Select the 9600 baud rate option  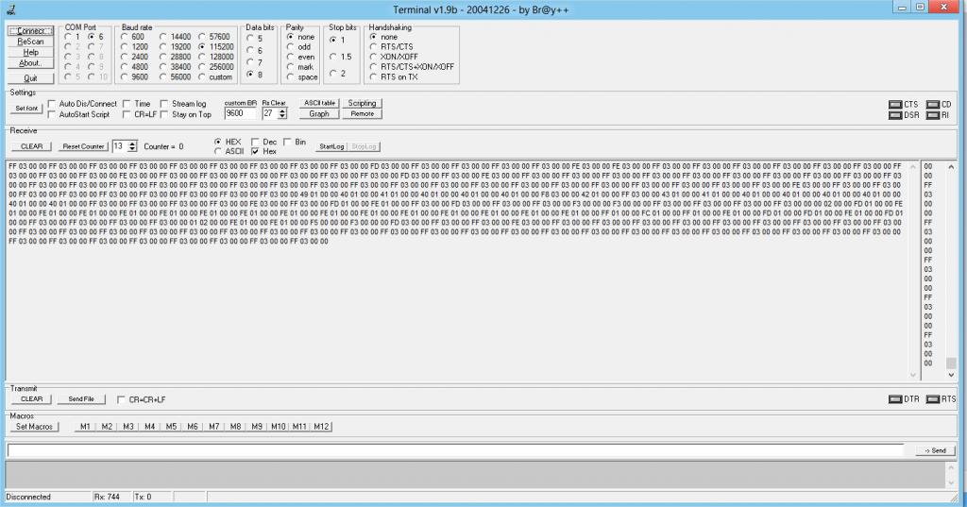[126, 77]
